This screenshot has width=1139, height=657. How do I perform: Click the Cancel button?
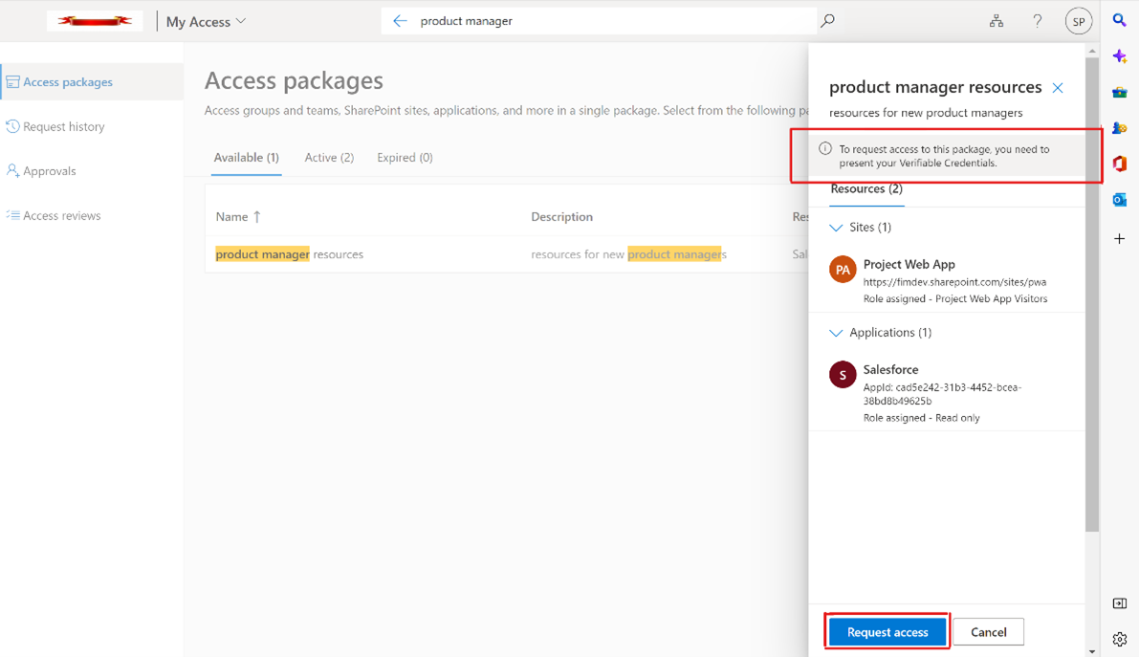988,632
